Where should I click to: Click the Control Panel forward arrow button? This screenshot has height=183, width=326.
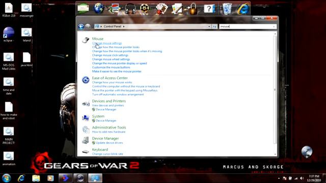(88, 26)
